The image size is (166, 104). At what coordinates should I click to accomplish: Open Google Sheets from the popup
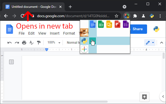pyautogui.click(x=101, y=24)
